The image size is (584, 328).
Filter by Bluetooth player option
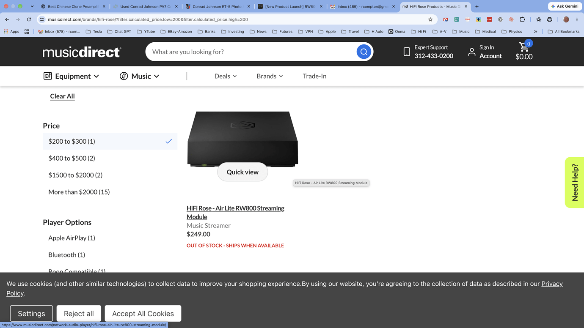pyautogui.click(x=66, y=255)
